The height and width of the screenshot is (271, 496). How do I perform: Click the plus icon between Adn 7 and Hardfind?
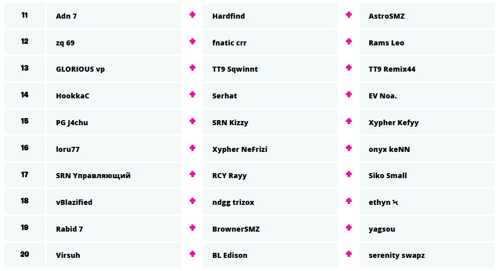click(192, 15)
